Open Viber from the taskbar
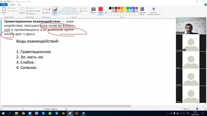 (x=37, y=113)
